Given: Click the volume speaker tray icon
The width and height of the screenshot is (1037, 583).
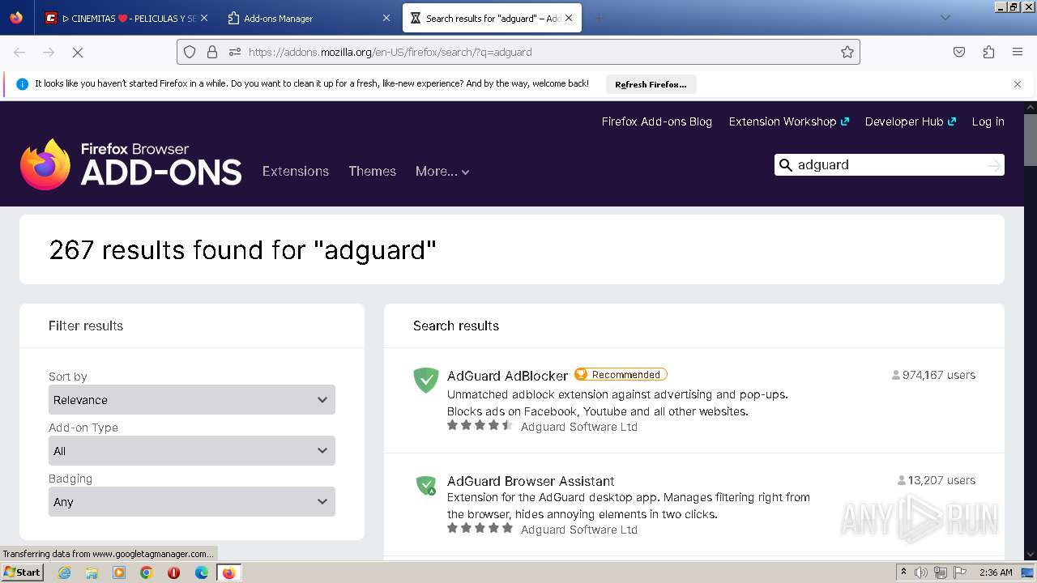Looking at the screenshot, I should pos(921,572).
